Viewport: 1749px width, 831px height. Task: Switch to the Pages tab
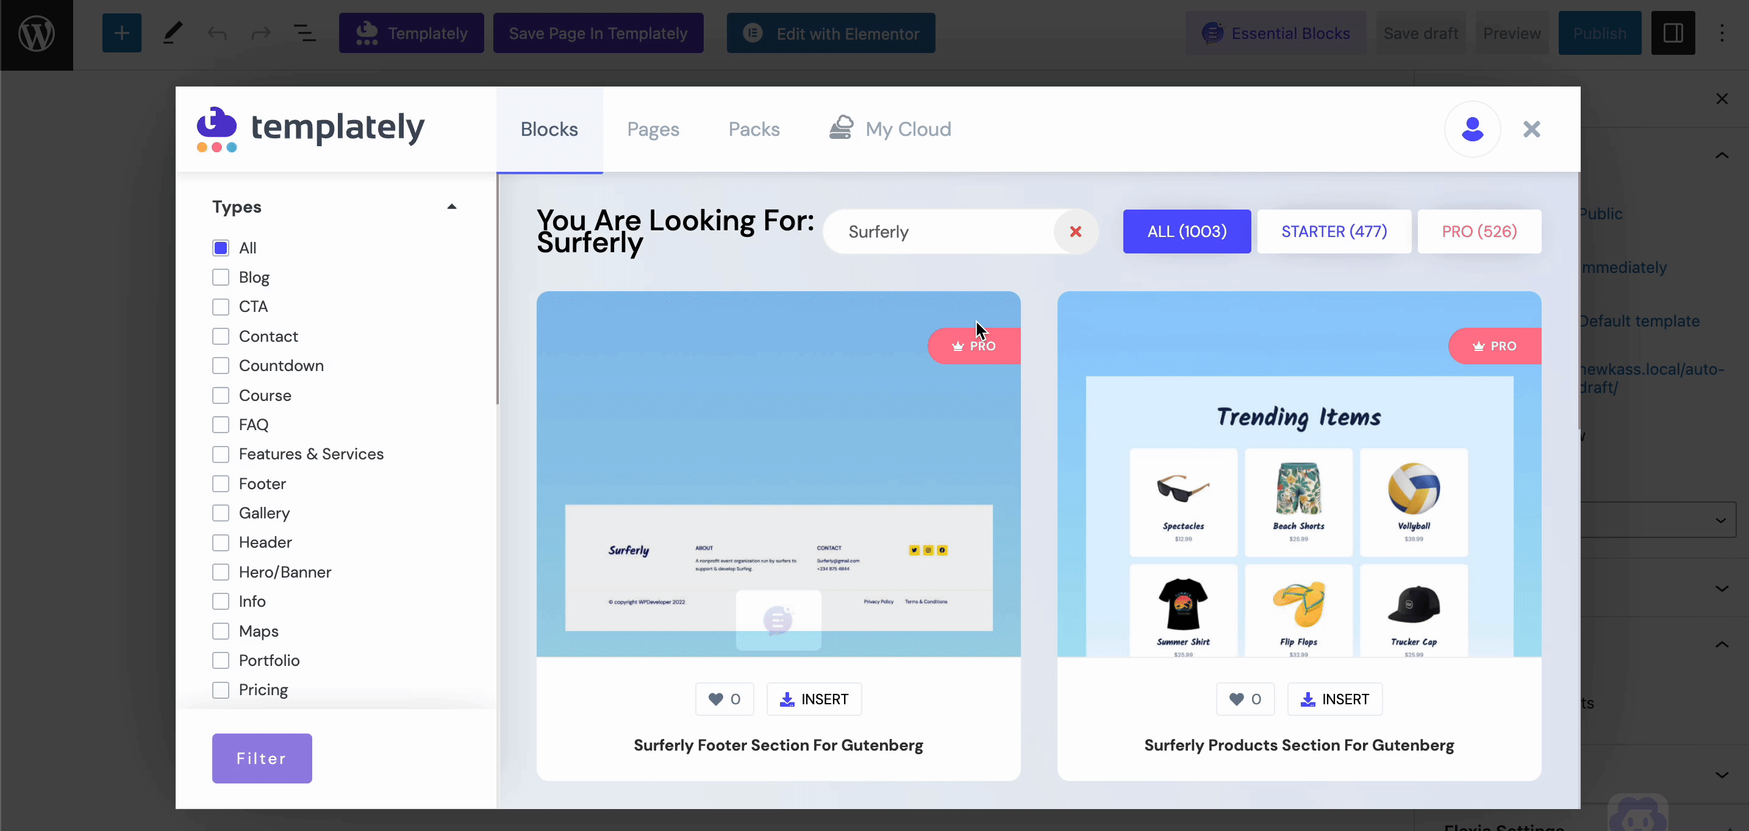click(x=653, y=129)
